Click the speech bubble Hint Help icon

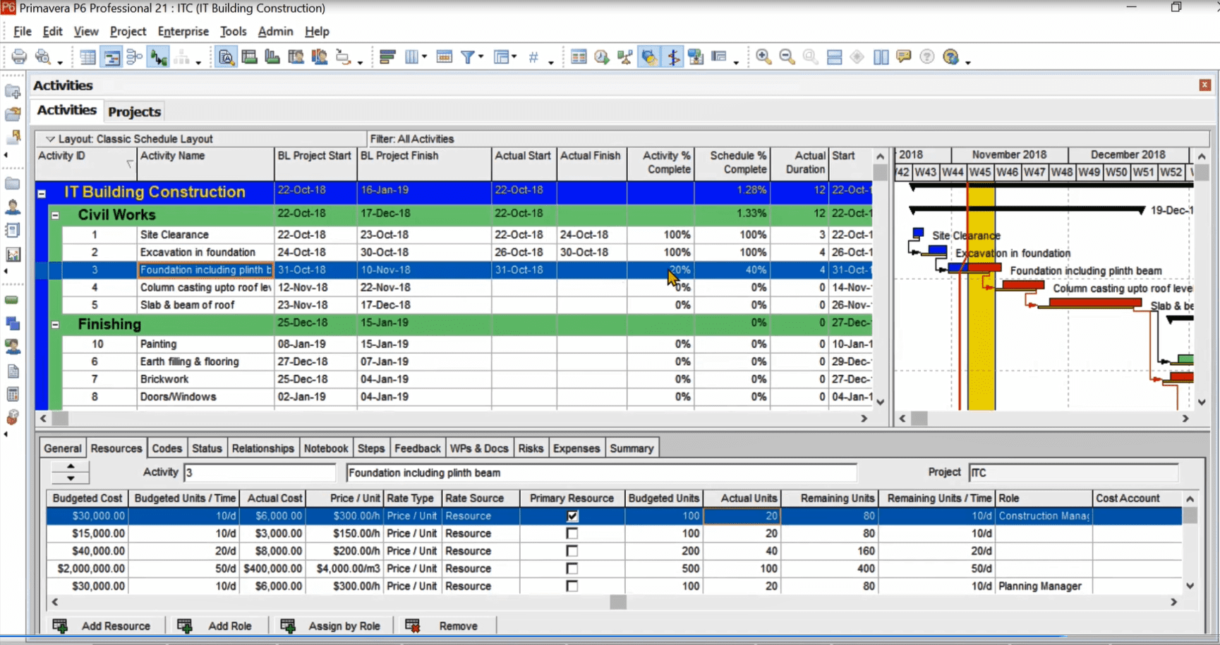(904, 57)
